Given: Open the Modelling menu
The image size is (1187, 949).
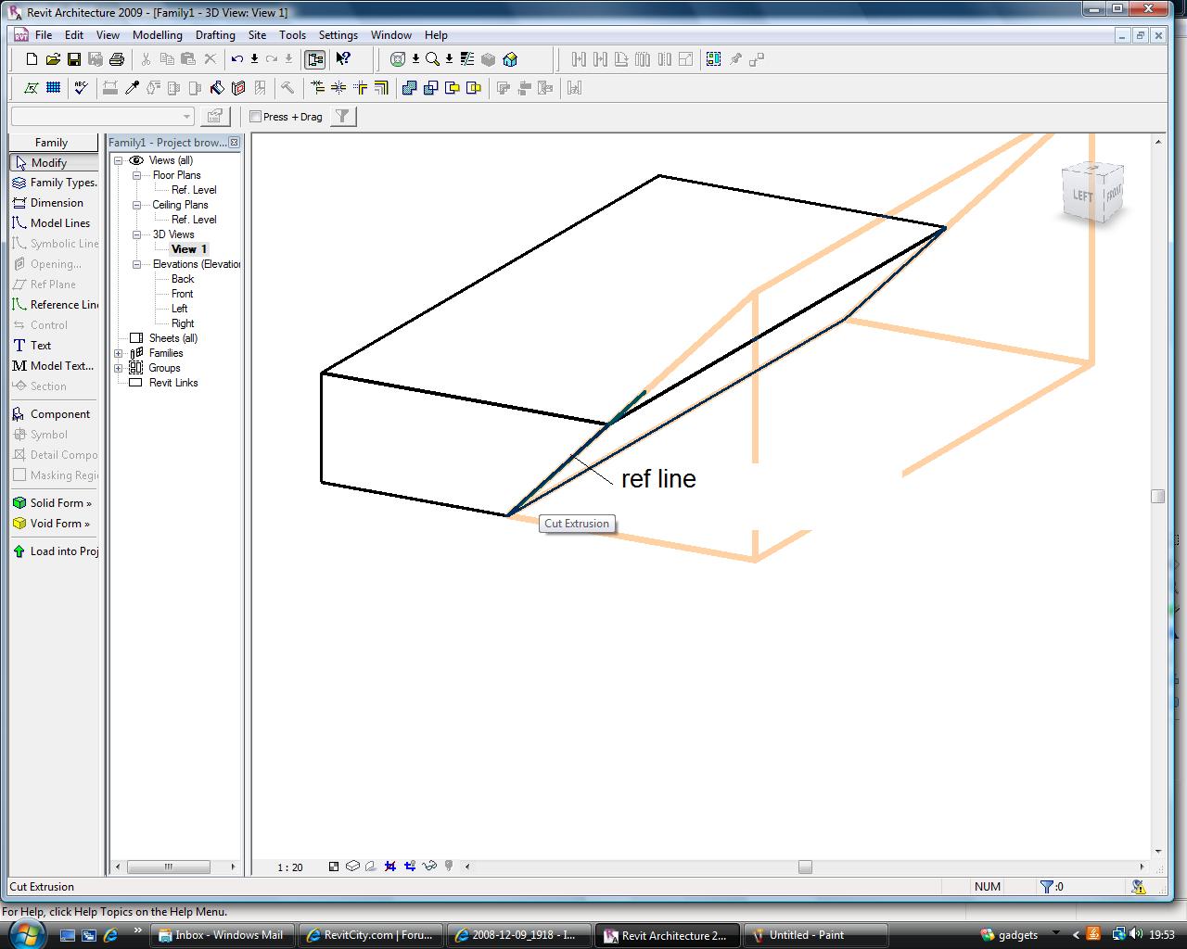Looking at the screenshot, I should point(157,35).
